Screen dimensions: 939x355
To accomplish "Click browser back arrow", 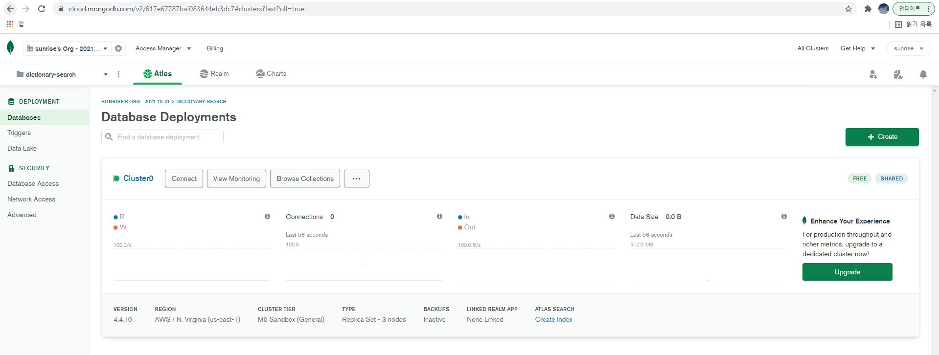I will (10, 9).
